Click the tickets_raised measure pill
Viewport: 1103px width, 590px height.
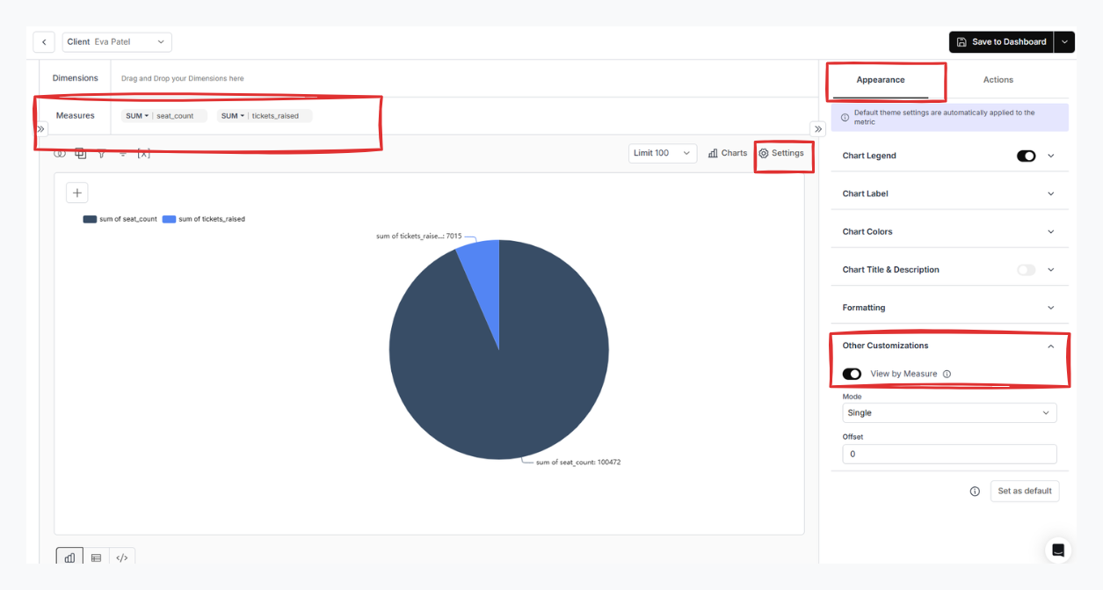point(265,116)
